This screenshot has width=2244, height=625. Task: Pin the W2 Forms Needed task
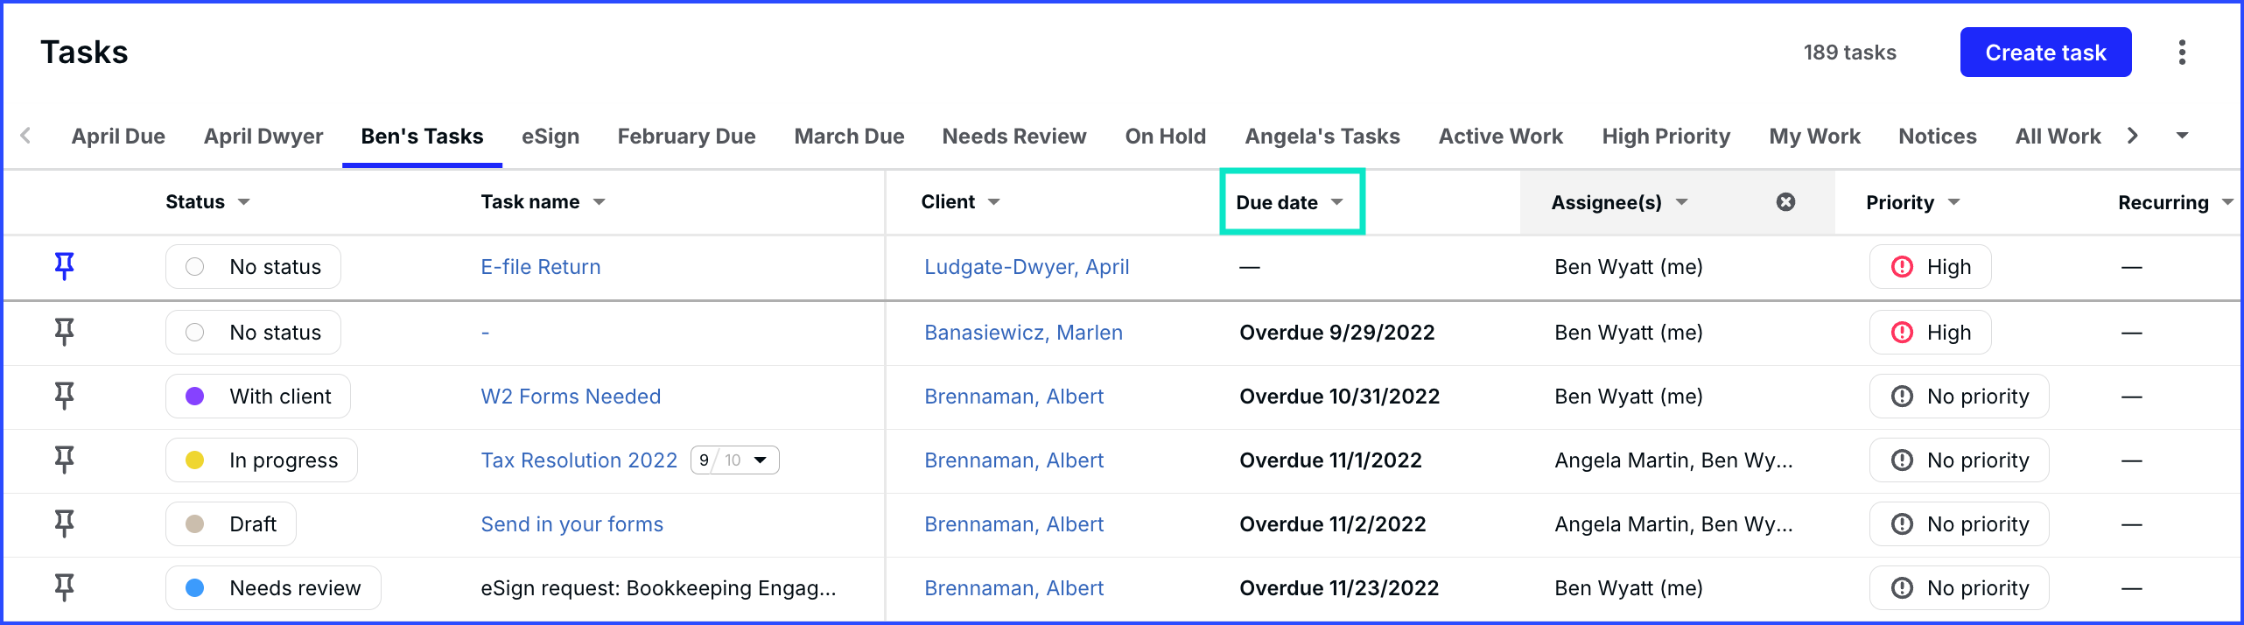[x=64, y=396]
